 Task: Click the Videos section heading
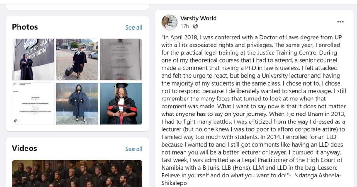[x=25, y=148]
